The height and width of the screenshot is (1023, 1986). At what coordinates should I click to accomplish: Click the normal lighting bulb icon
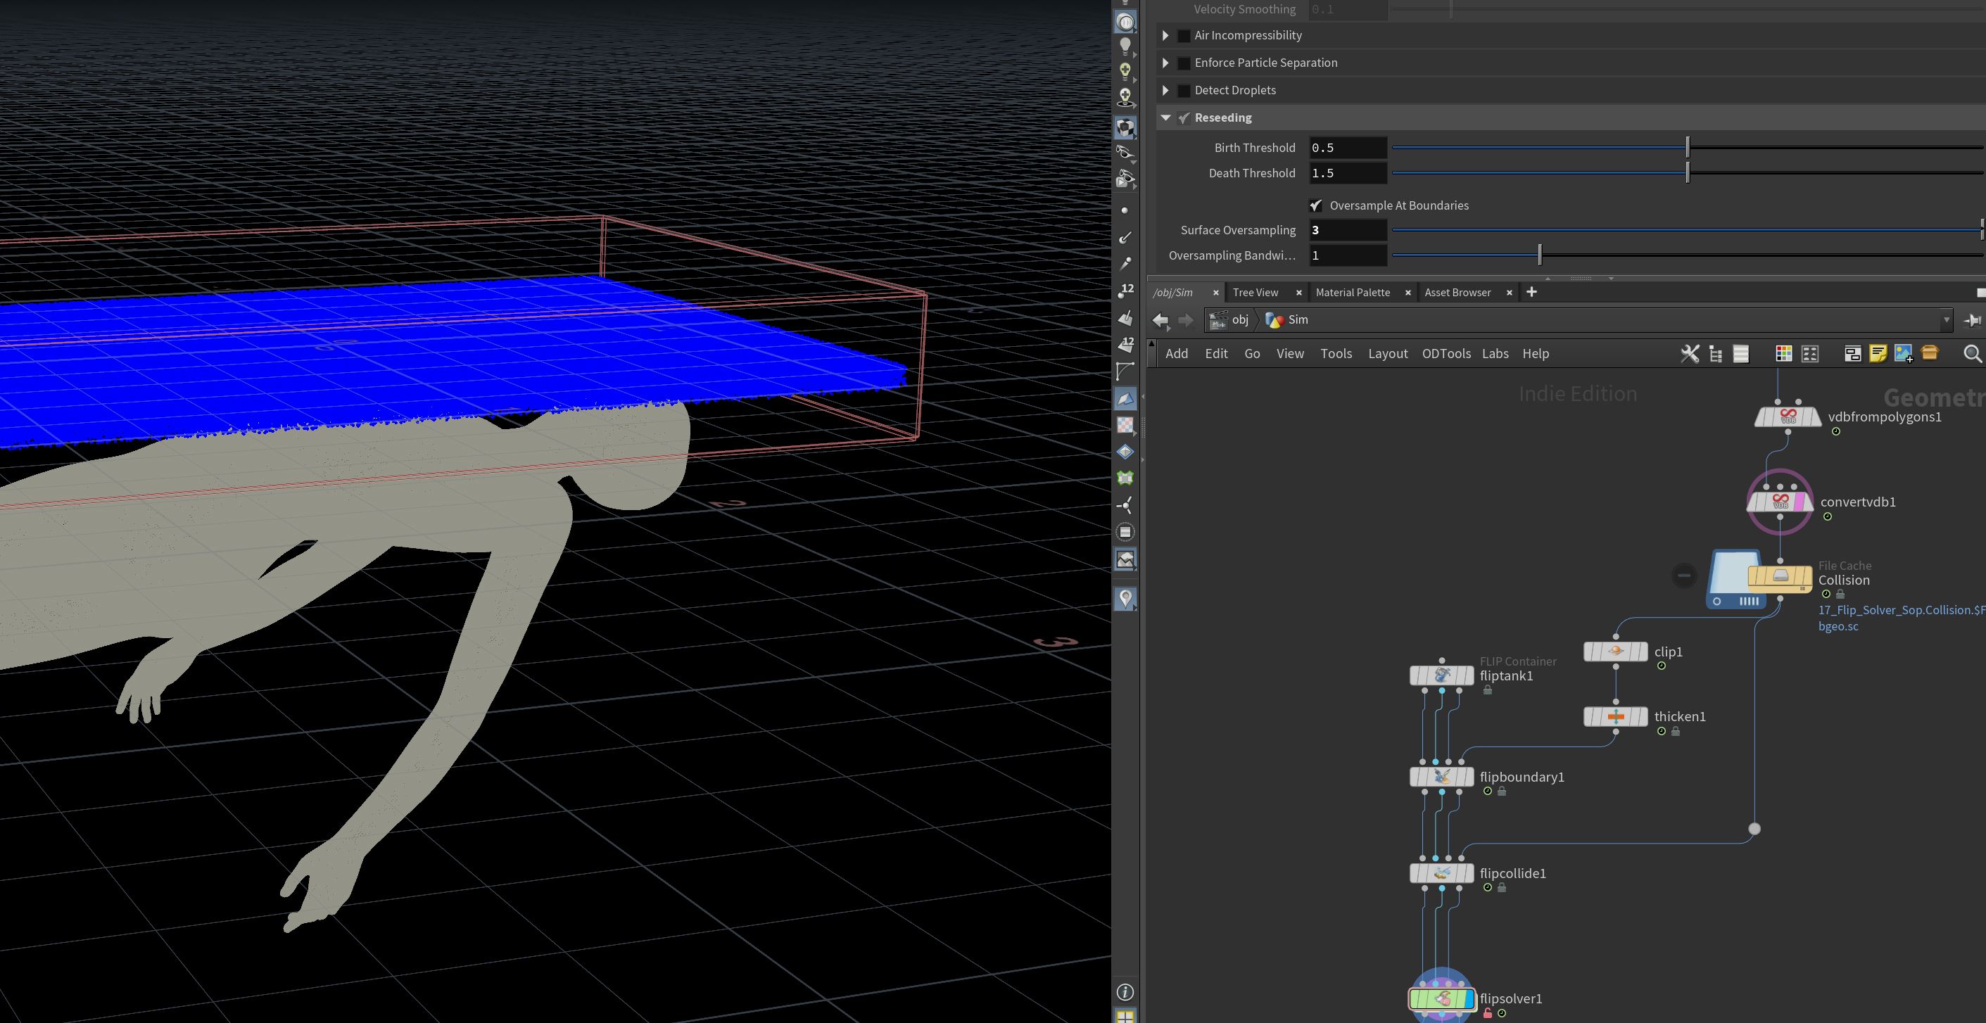coord(1125,47)
